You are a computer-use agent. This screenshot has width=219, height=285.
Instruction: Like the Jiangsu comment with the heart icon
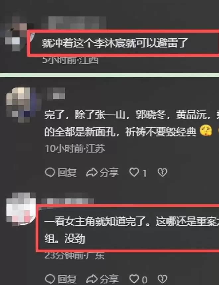click(134, 172)
